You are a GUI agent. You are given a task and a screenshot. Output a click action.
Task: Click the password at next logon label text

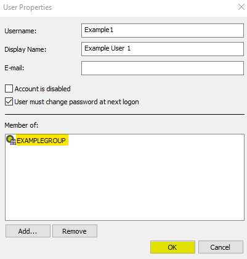(x=104, y=102)
